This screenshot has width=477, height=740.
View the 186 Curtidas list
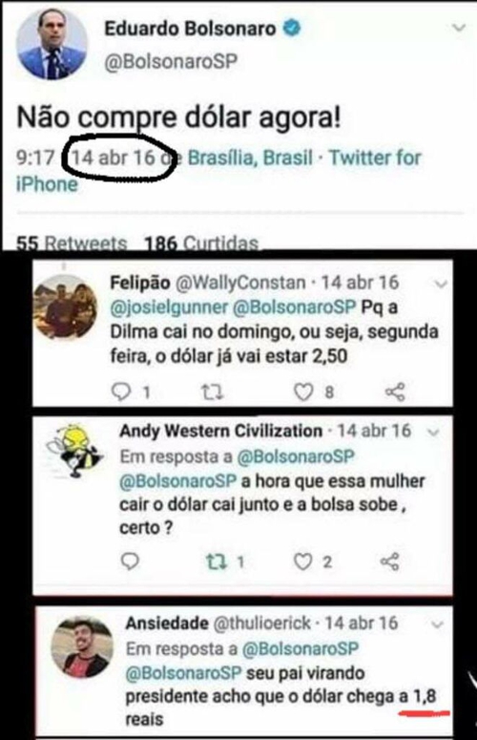tap(201, 243)
